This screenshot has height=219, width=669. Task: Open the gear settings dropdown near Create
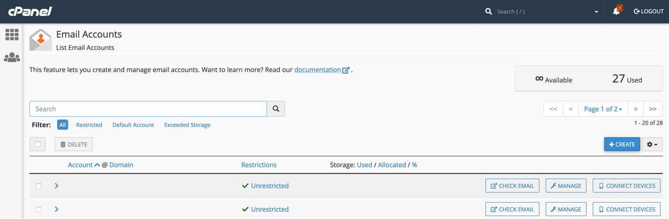coord(652,144)
